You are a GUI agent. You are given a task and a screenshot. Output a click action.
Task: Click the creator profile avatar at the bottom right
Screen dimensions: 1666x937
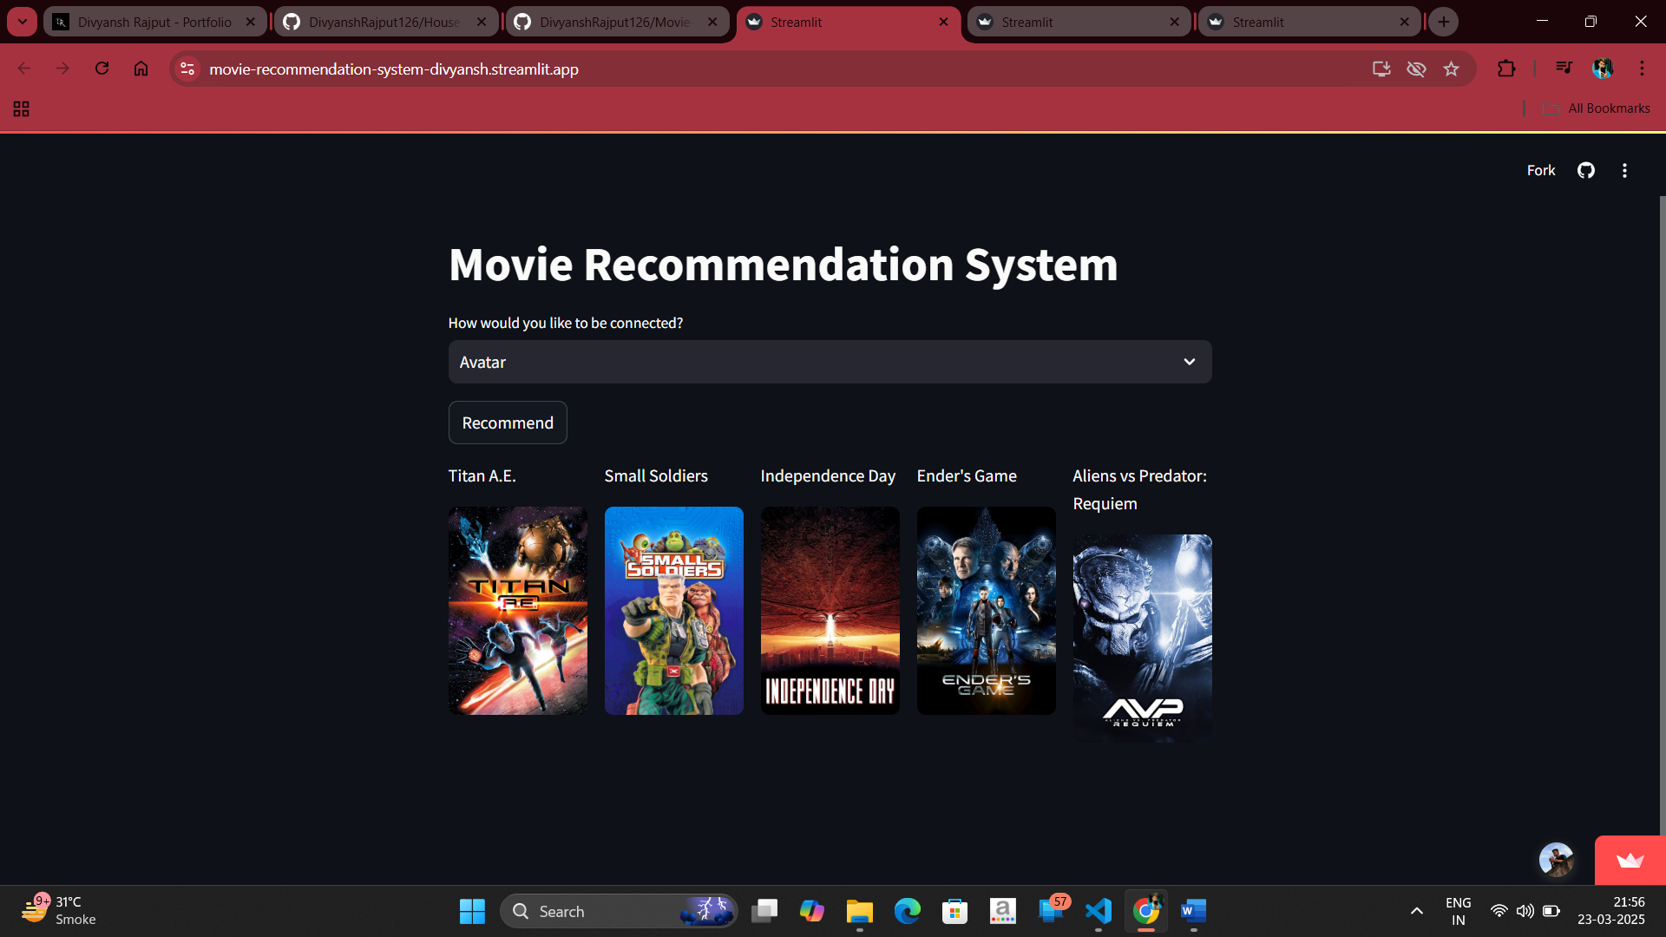click(1556, 860)
